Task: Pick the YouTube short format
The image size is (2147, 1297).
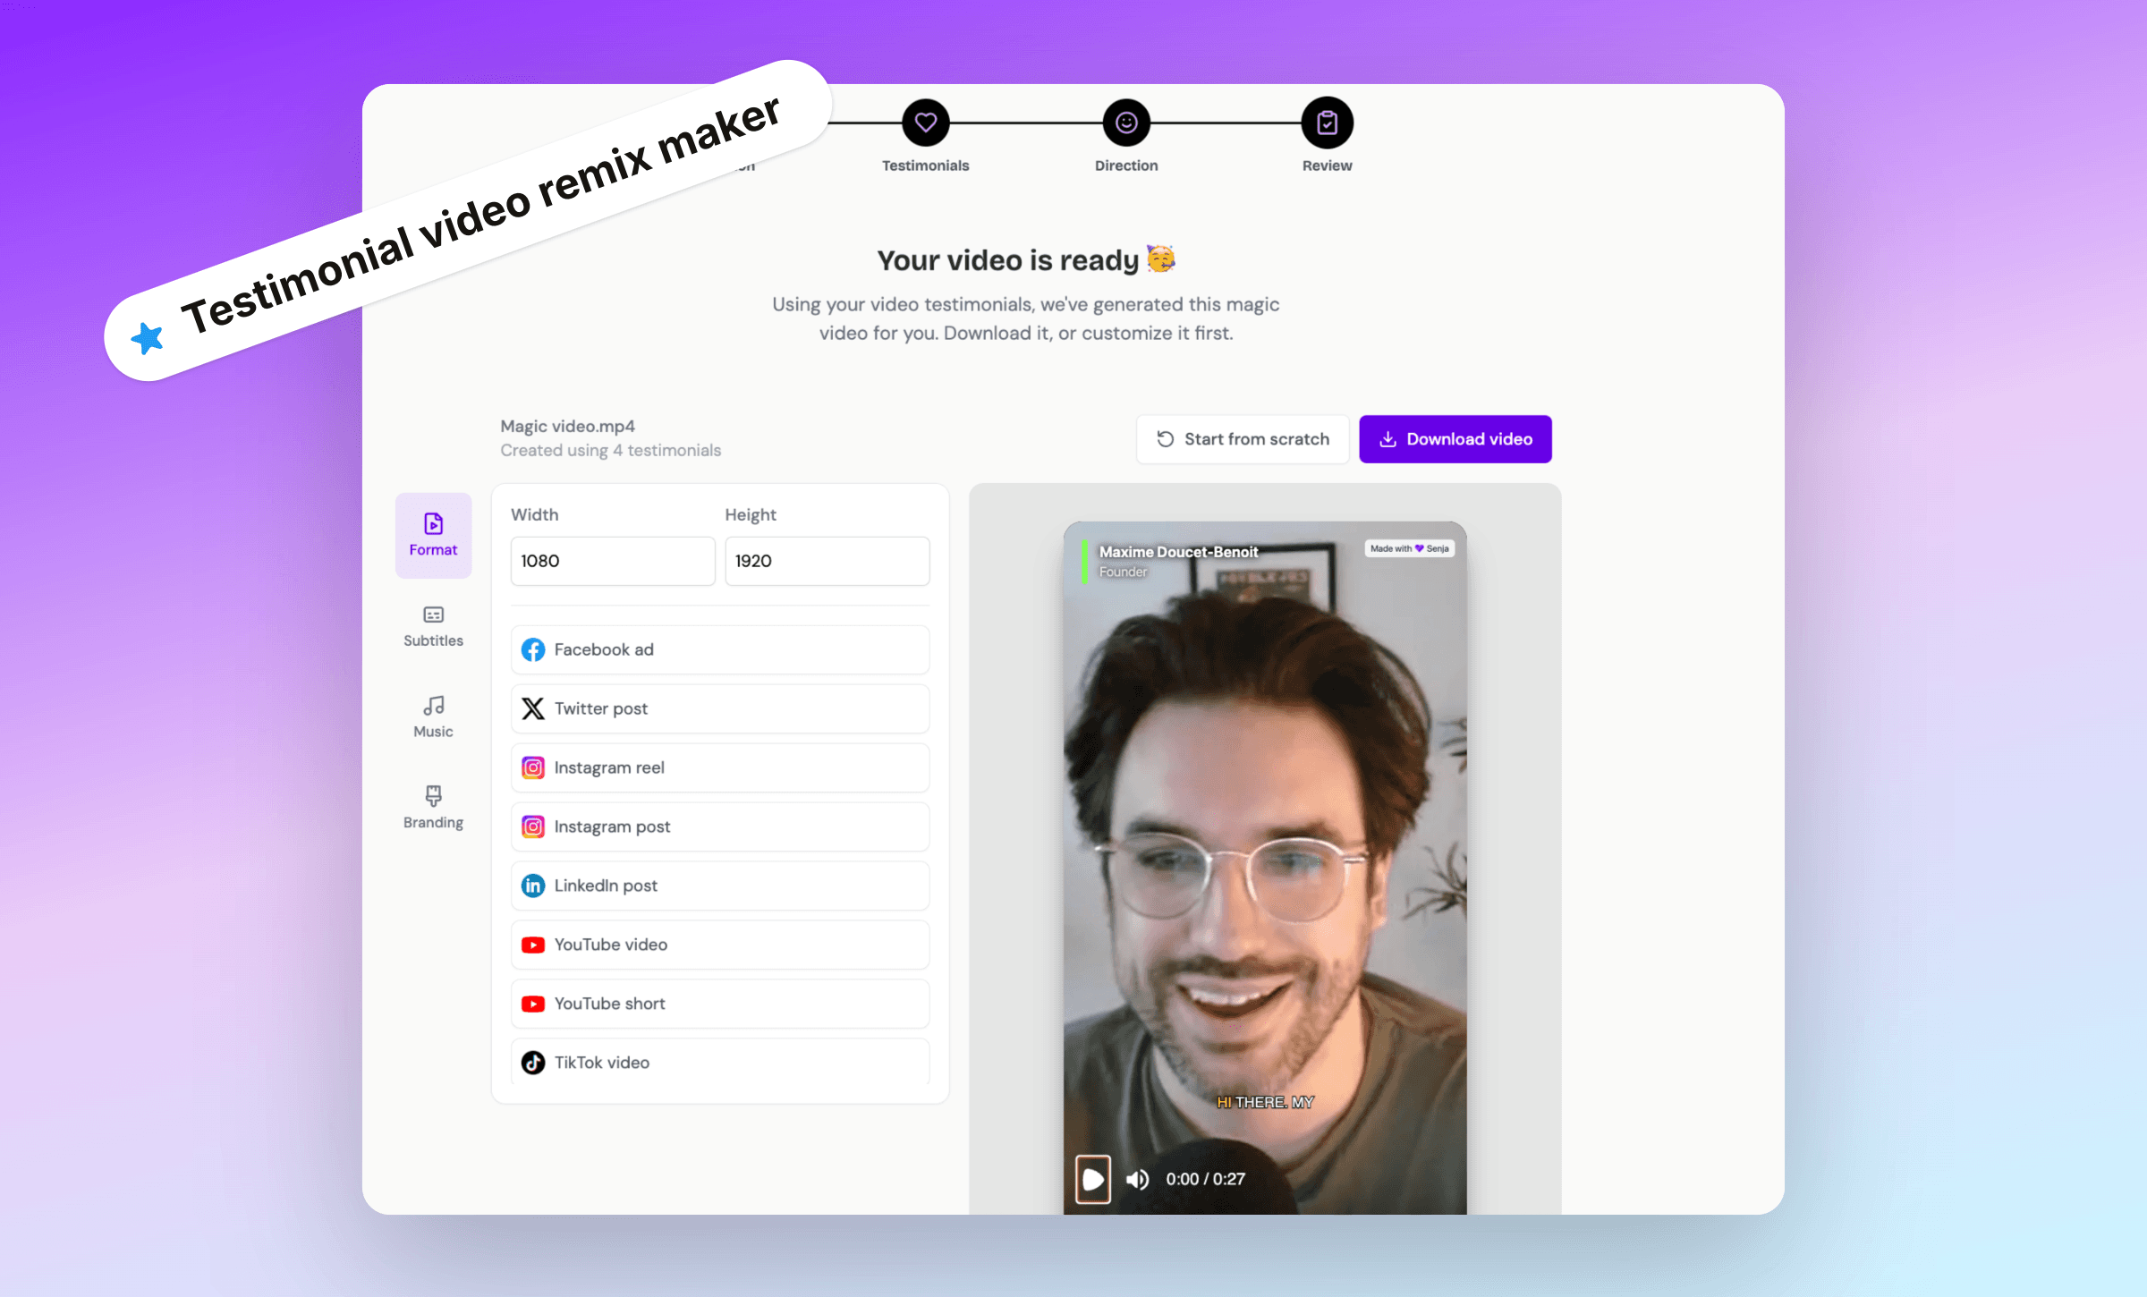Action: point(719,1004)
